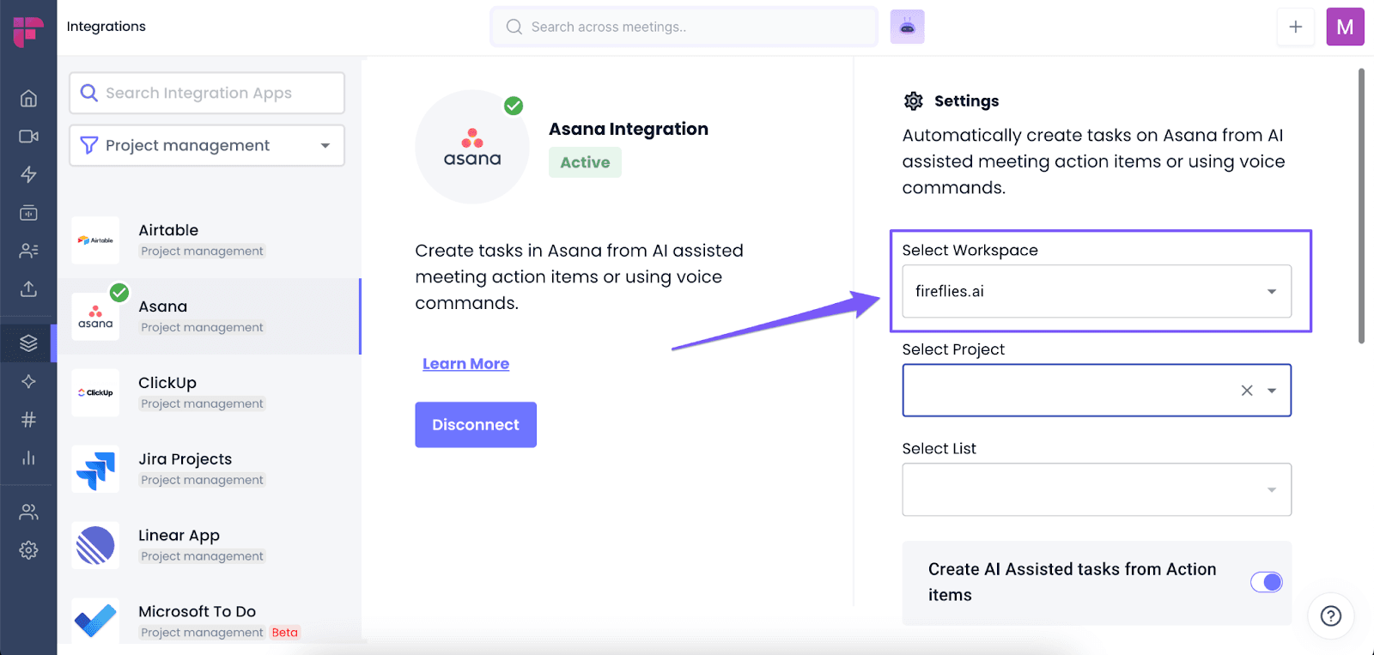Expand the Select Project dropdown arrow

click(x=1272, y=391)
